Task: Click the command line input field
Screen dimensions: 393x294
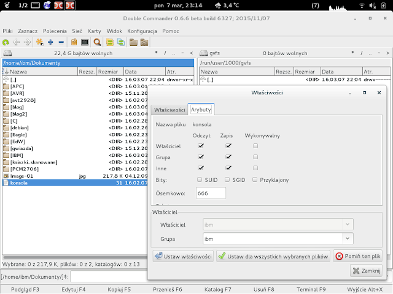Action: (109, 277)
